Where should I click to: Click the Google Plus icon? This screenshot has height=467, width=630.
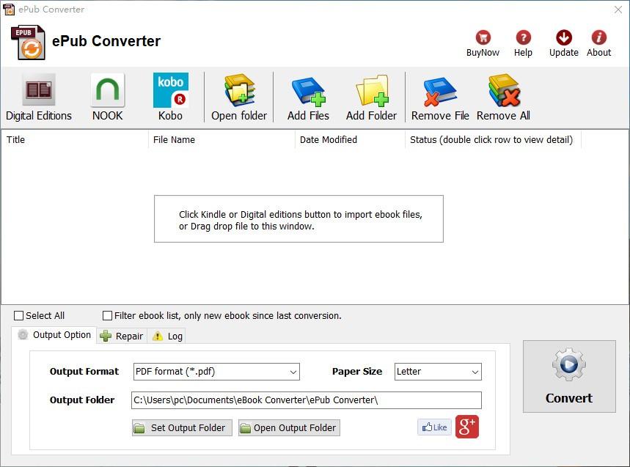(467, 427)
